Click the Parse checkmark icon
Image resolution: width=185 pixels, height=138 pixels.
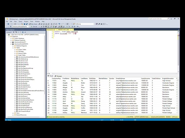41,27
